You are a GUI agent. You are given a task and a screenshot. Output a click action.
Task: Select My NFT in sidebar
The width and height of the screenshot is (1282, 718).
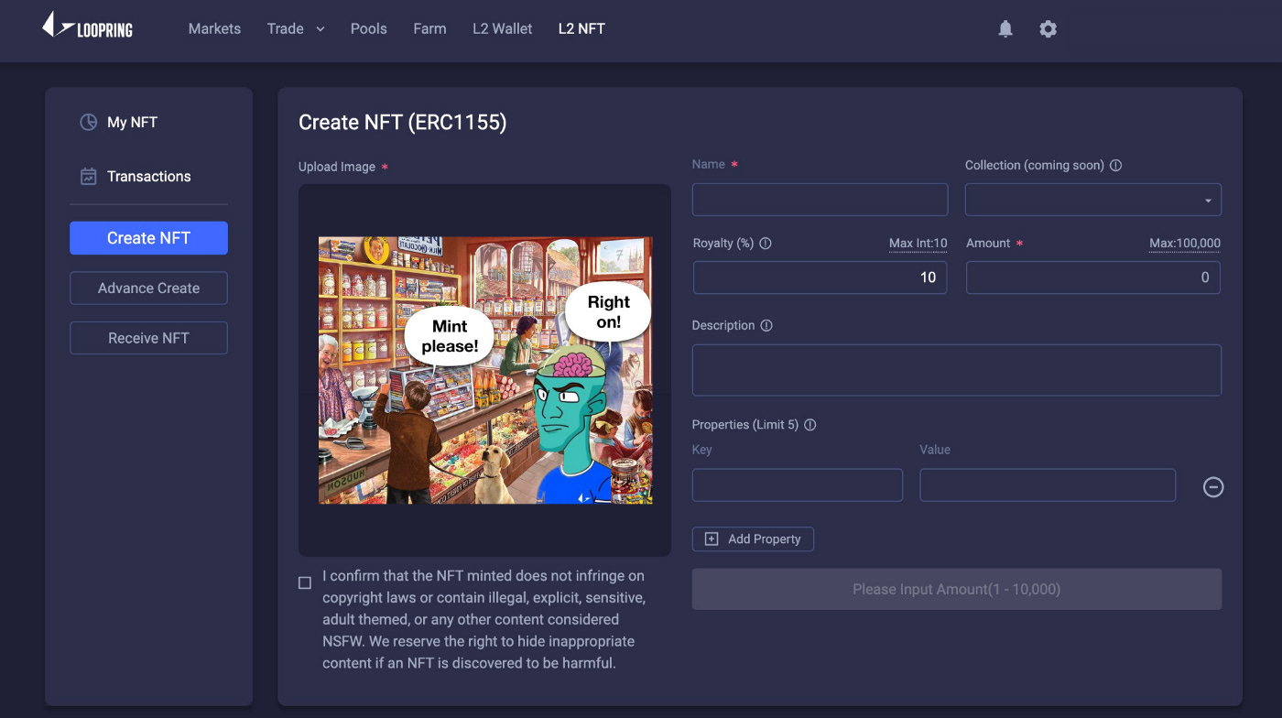pyautogui.click(x=132, y=122)
